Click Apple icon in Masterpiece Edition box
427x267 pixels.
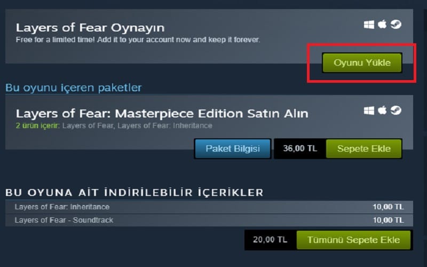click(382, 110)
